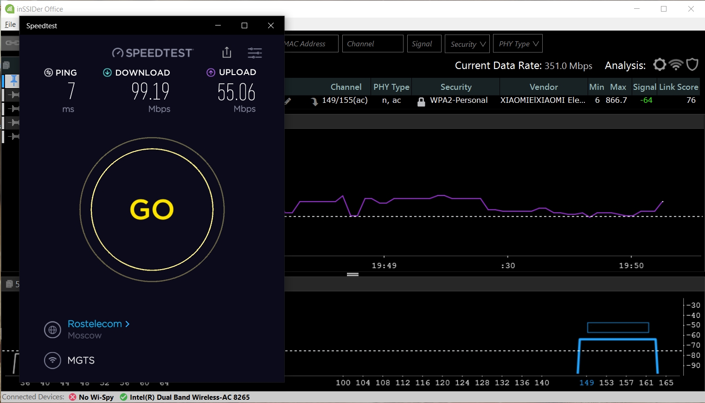
Task: Open the shield security analysis icon
Action: pos(692,64)
